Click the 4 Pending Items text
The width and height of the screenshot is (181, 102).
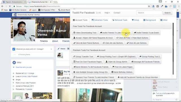[x=24, y=55]
